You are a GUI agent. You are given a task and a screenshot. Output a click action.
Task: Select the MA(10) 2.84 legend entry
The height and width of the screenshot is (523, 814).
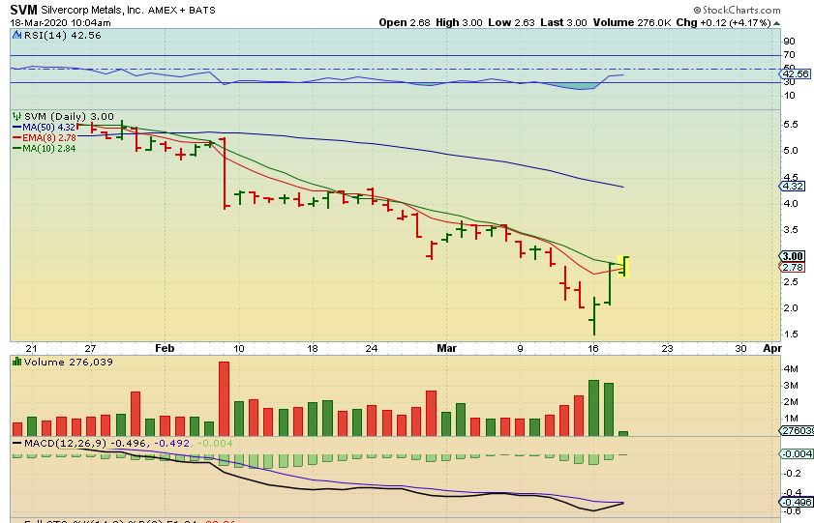click(x=45, y=148)
